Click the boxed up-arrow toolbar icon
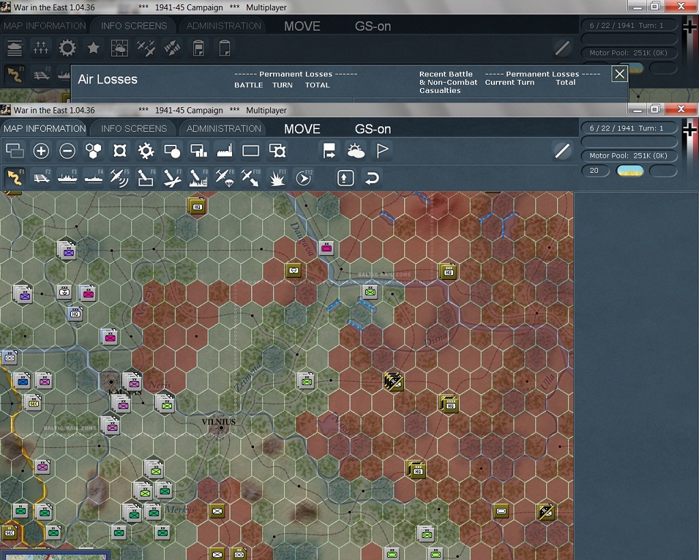The image size is (699, 560). pos(345,178)
